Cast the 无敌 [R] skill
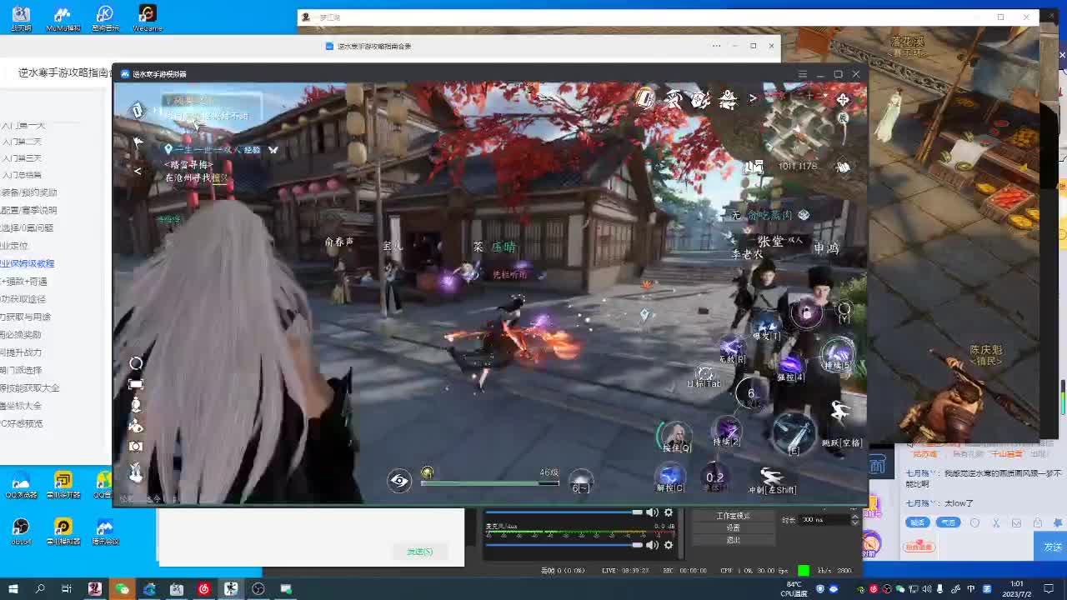This screenshot has width=1067, height=600. point(733,348)
